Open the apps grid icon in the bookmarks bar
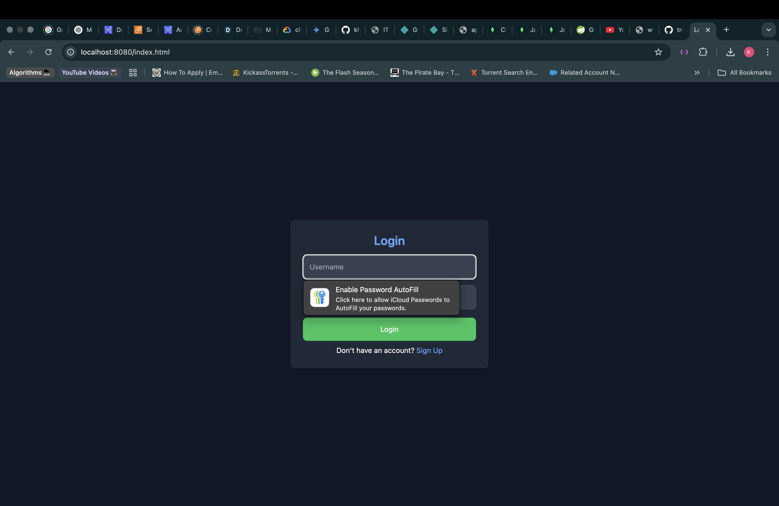 (133, 73)
